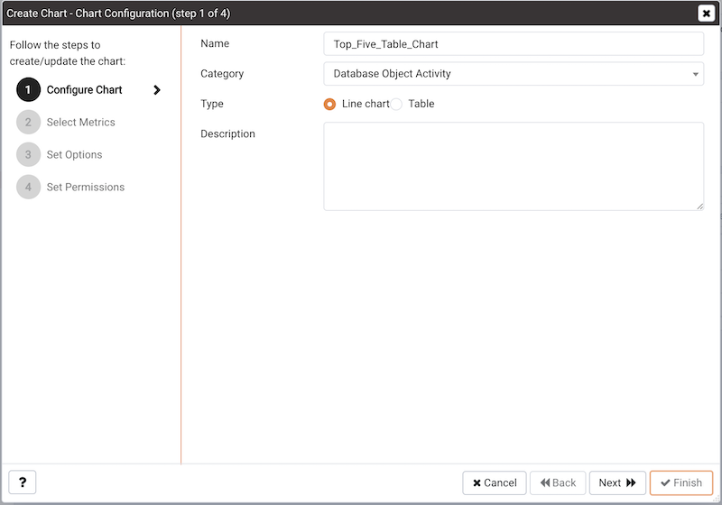
Task: Click the dialog title text
Action: pos(118,14)
